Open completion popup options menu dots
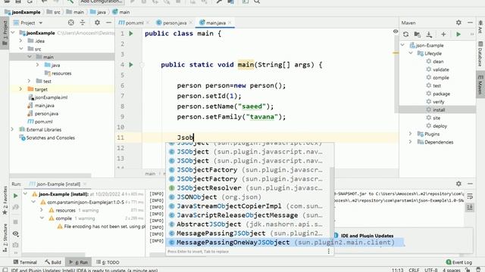Image resolution: width=485 pixels, height=272 pixels. tap(328, 252)
